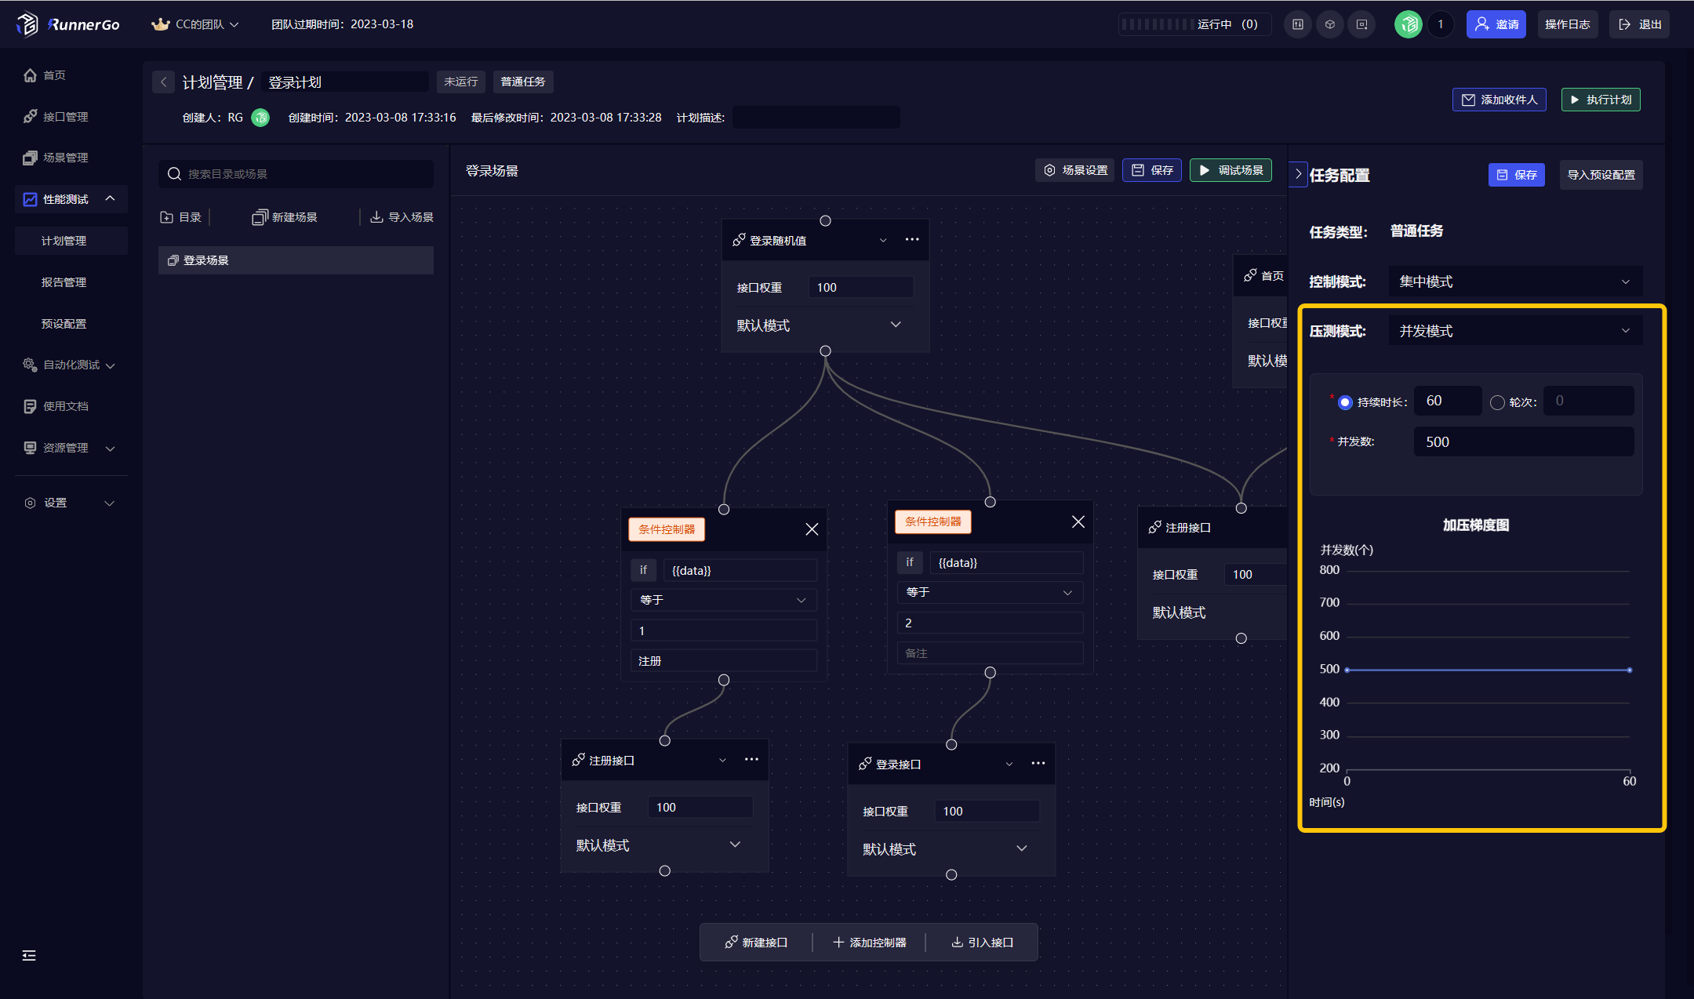Click 添加收件人 button

pyautogui.click(x=1500, y=100)
